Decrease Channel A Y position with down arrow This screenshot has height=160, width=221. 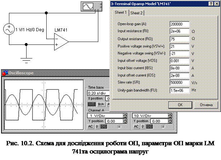pyautogui.click(x=125, y=122)
